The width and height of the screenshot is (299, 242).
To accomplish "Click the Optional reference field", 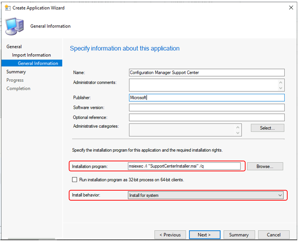I will pyautogui.click(x=207, y=117).
